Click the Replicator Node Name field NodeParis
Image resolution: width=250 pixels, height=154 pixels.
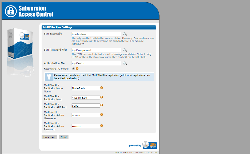[86, 88]
